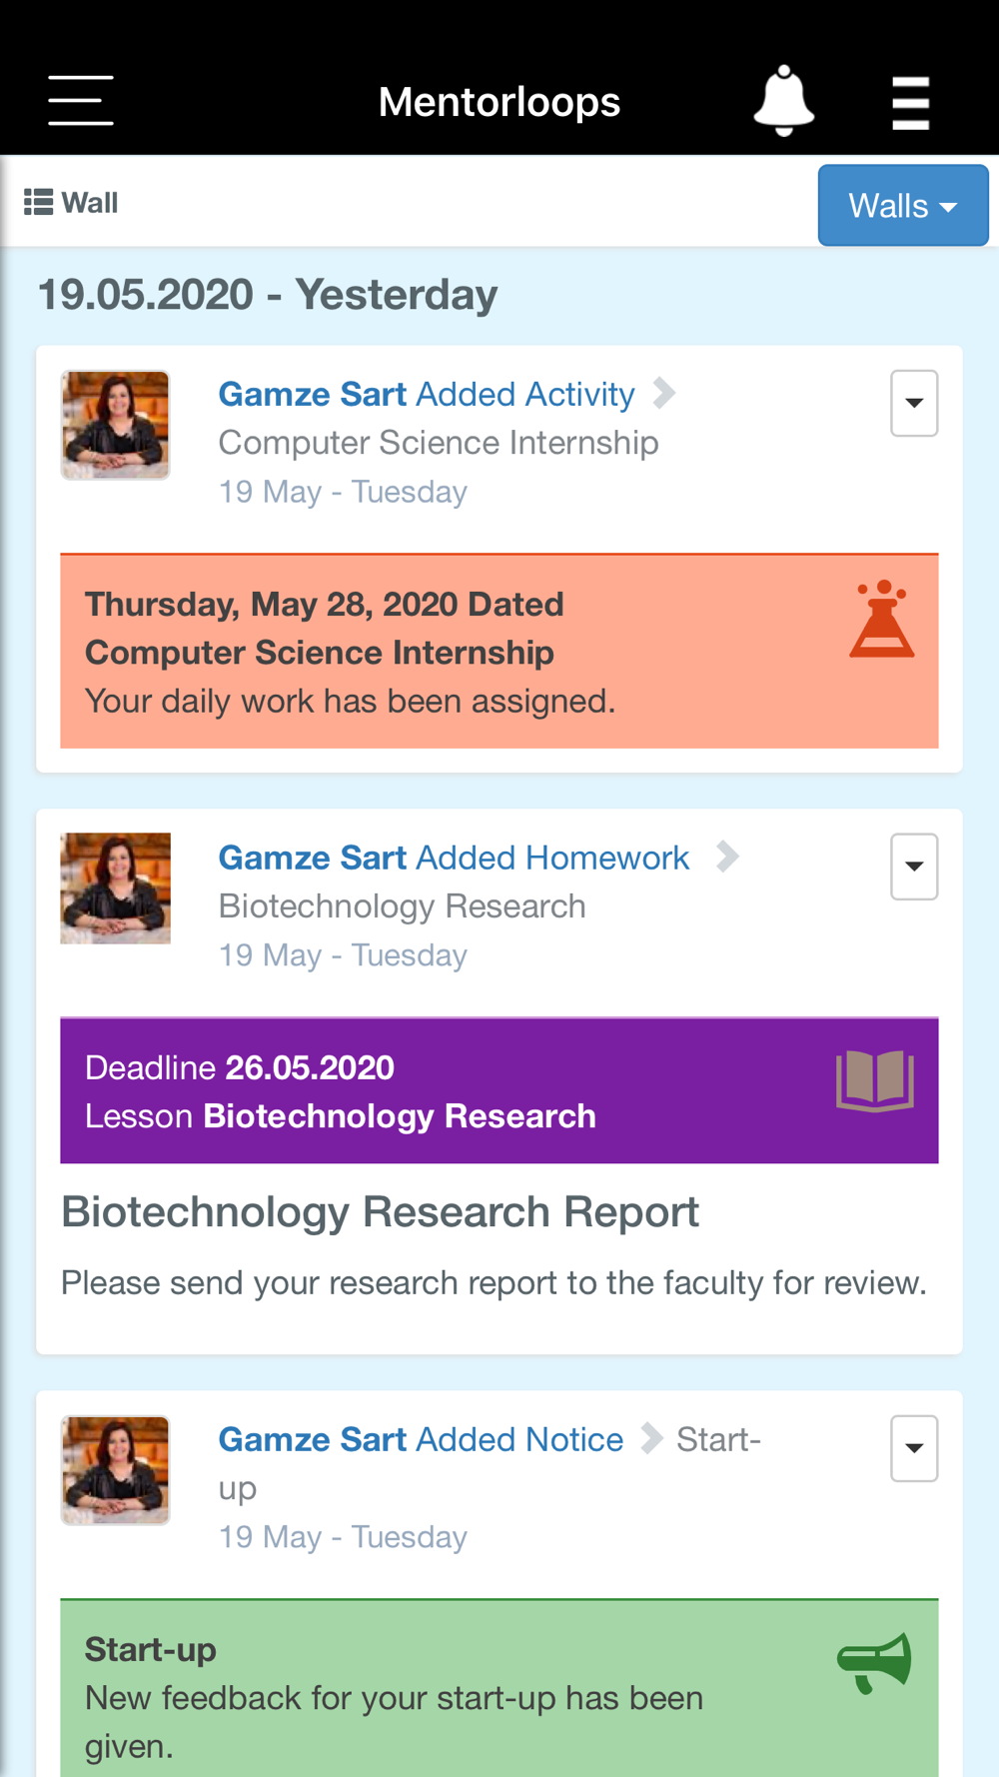Click the open book homework icon

click(875, 1080)
